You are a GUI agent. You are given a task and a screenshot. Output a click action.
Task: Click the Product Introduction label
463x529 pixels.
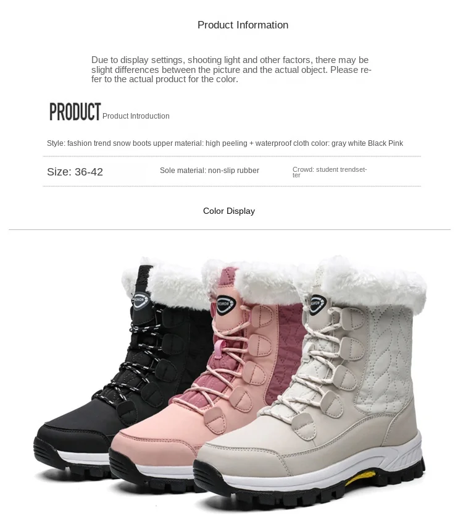136,116
